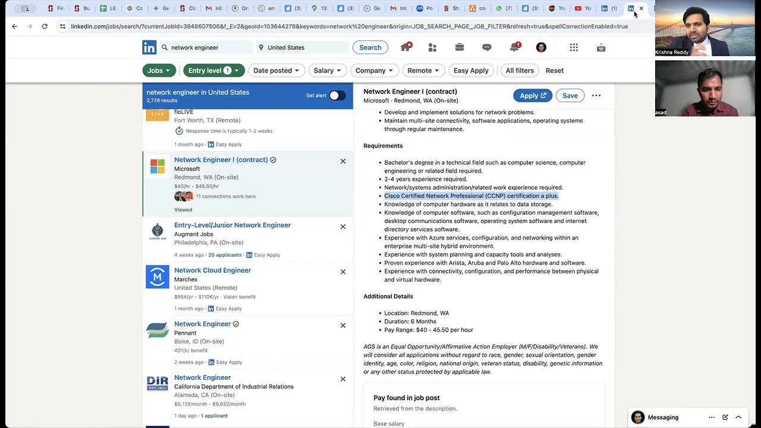Apply to the Network Engineer I job
The height and width of the screenshot is (428, 761).
click(x=533, y=96)
